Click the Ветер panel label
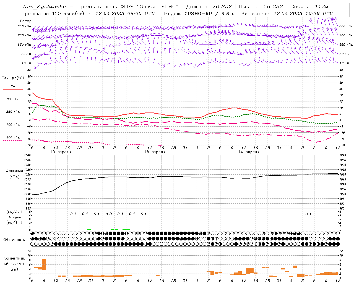The image size is (354, 283). pyautogui.click(x=26, y=21)
